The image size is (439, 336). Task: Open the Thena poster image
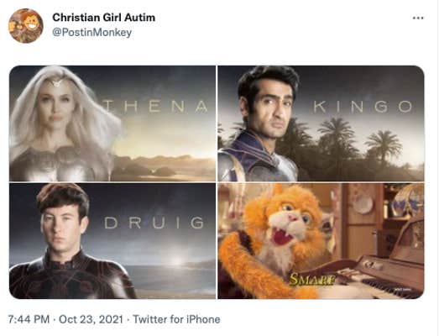(112, 123)
